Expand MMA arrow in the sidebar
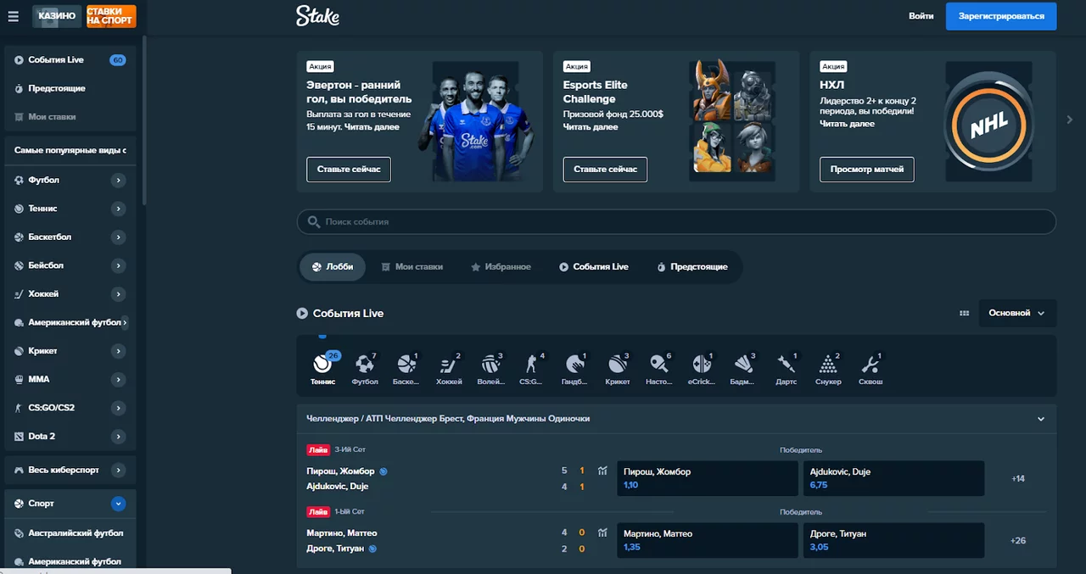This screenshot has width=1086, height=574. click(119, 380)
